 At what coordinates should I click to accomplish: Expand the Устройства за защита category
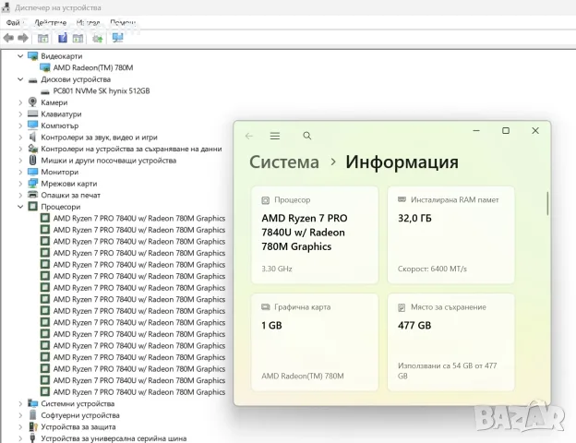tap(20, 426)
